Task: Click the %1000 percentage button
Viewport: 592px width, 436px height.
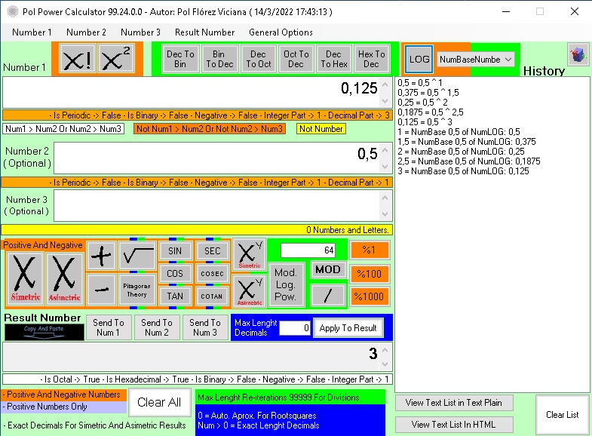Action: coord(370,296)
